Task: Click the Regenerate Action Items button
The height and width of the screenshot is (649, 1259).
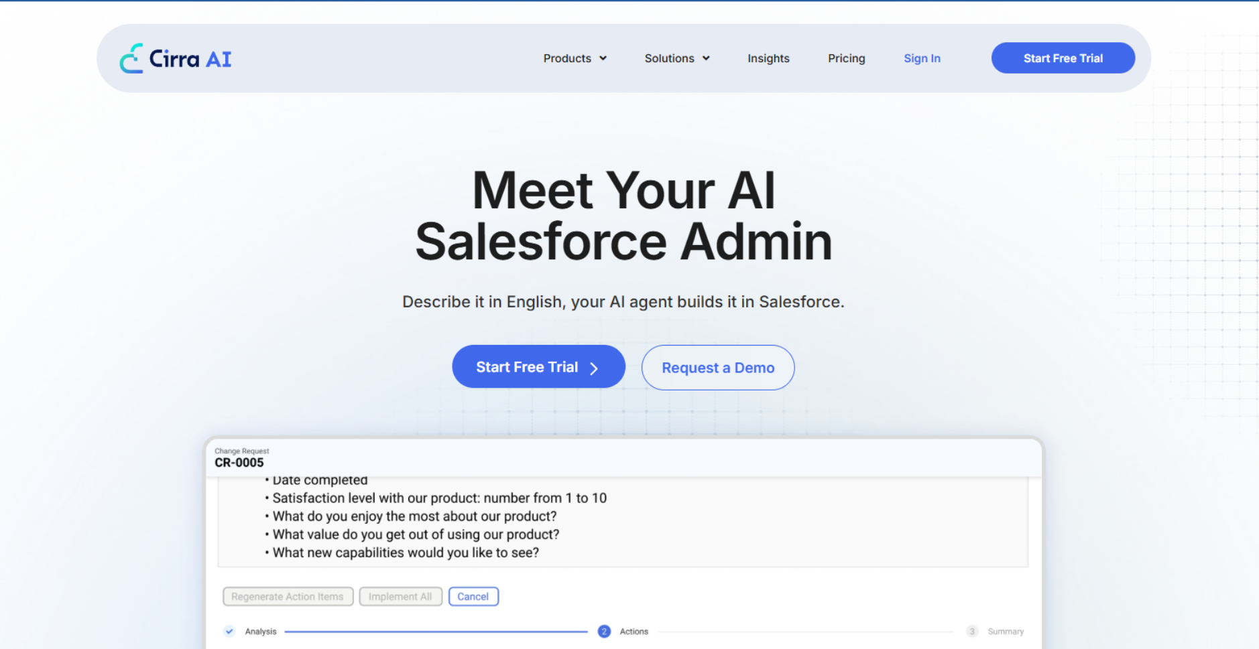Action: pos(288,597)
